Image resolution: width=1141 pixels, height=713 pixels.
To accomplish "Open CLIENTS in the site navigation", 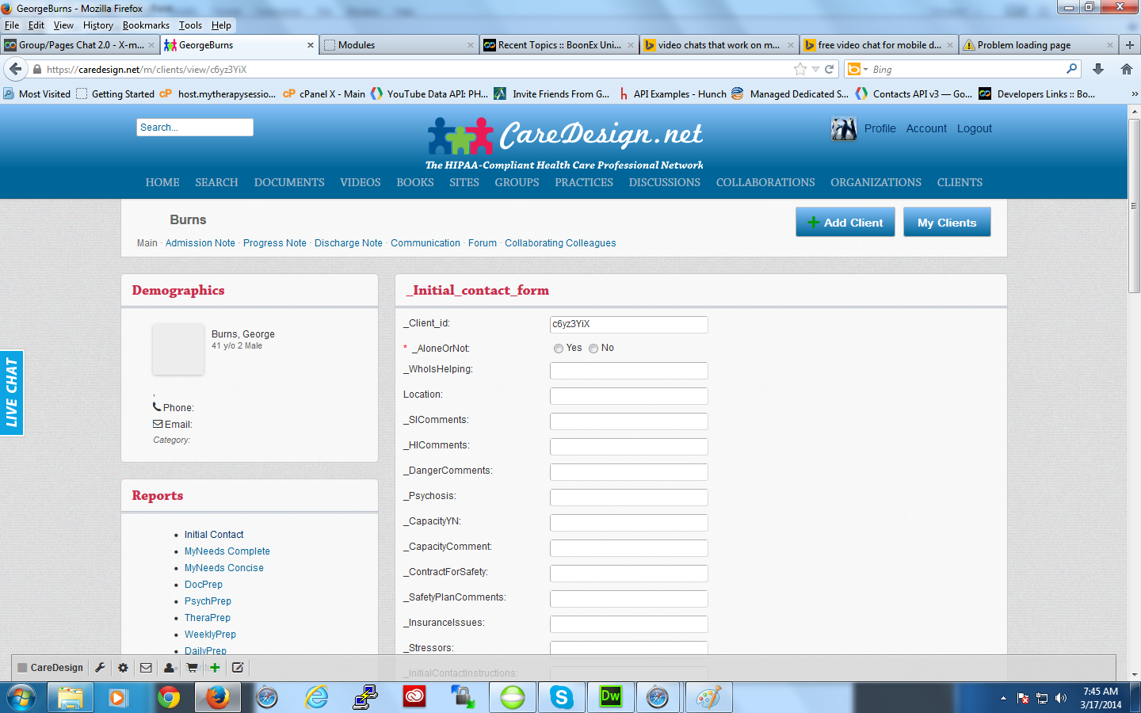I will tap(960, 182).
